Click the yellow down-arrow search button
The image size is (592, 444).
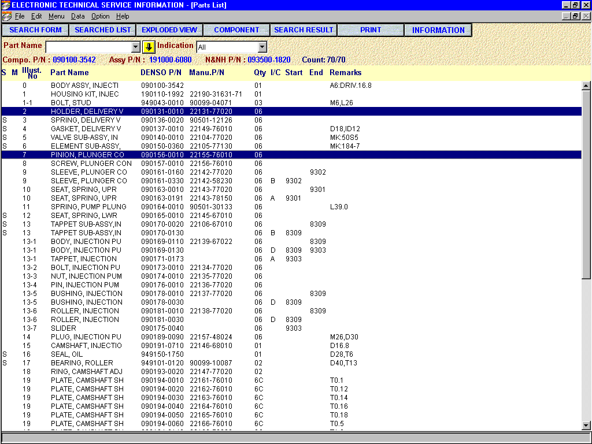coord(149,47)
